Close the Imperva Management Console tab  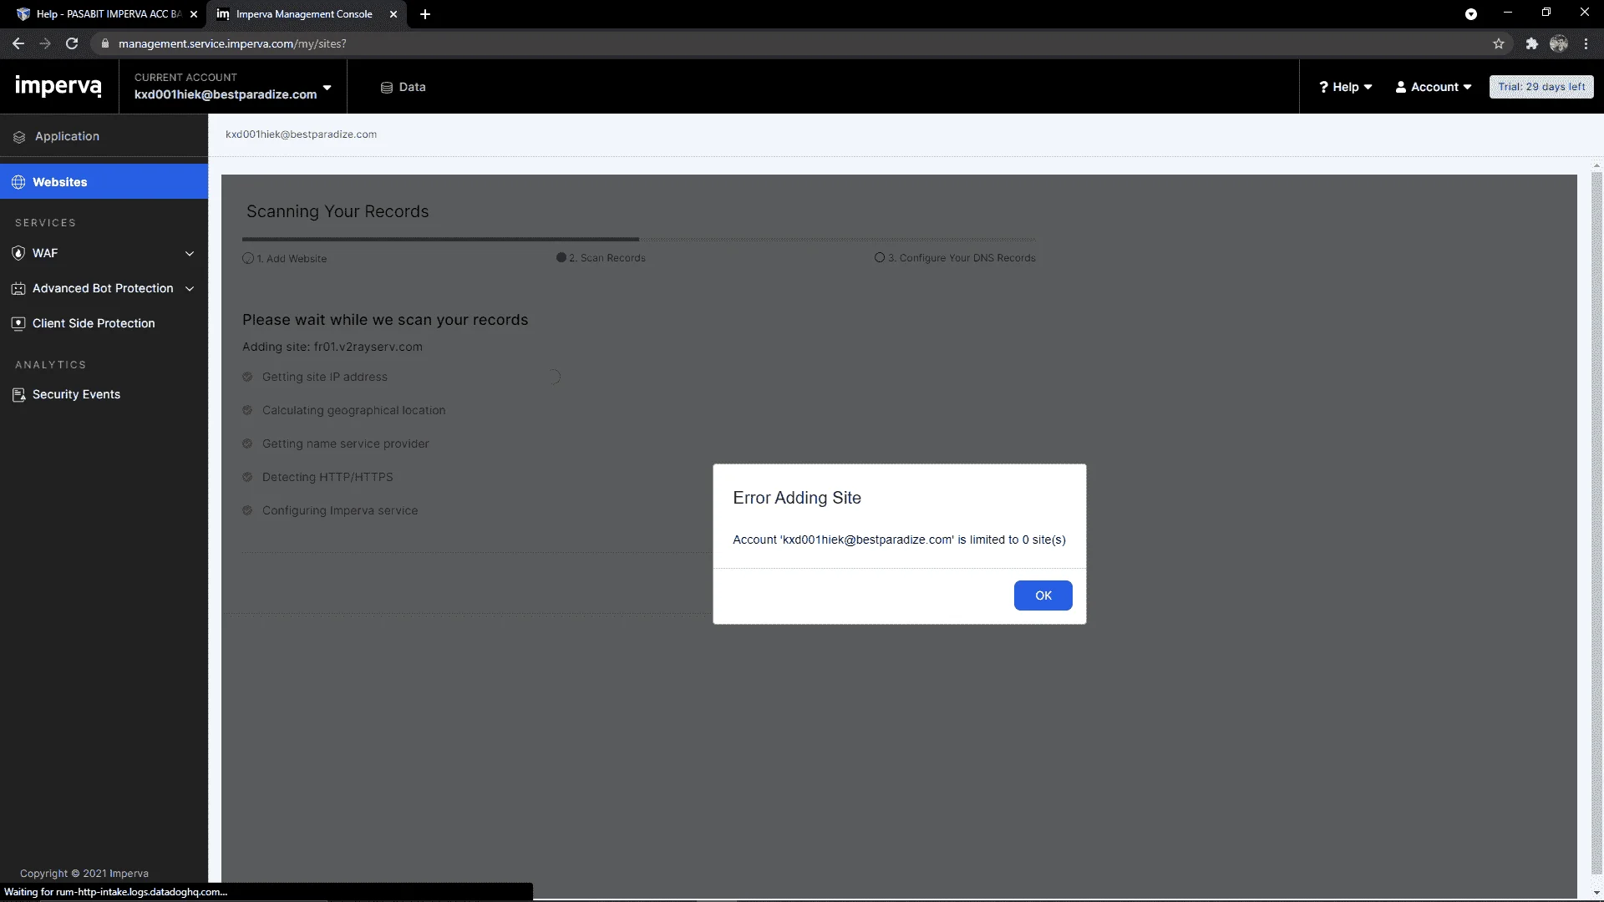click(393, 14)
